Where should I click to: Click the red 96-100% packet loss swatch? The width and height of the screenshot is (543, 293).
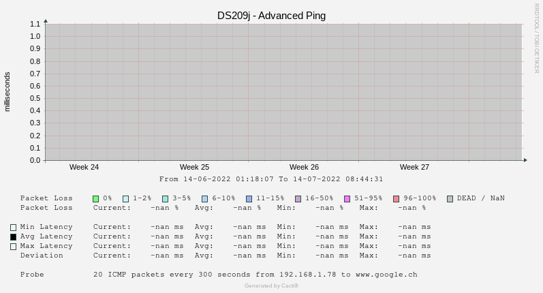(x=396, y=199)
